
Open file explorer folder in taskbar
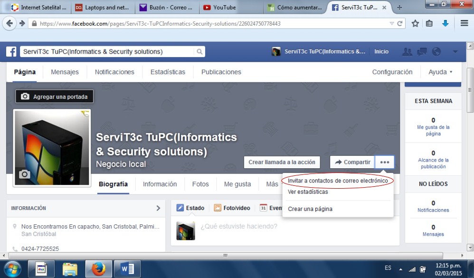pyautogui.click(x=70, y=268)
